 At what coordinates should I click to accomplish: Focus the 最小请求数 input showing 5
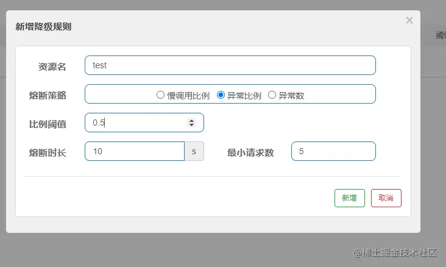pos(333,151)
